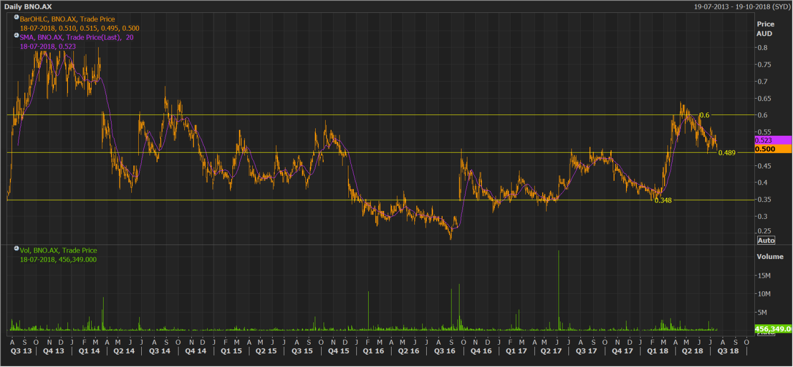Click the 0.3 price axis label
Viewport: 793px width, 367px height.
pyautogui.click(x=763, y=216)
